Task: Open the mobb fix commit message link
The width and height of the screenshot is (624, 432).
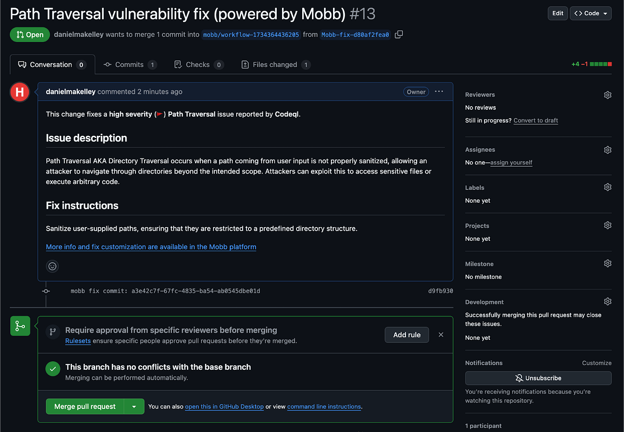Action: (165, 291)
